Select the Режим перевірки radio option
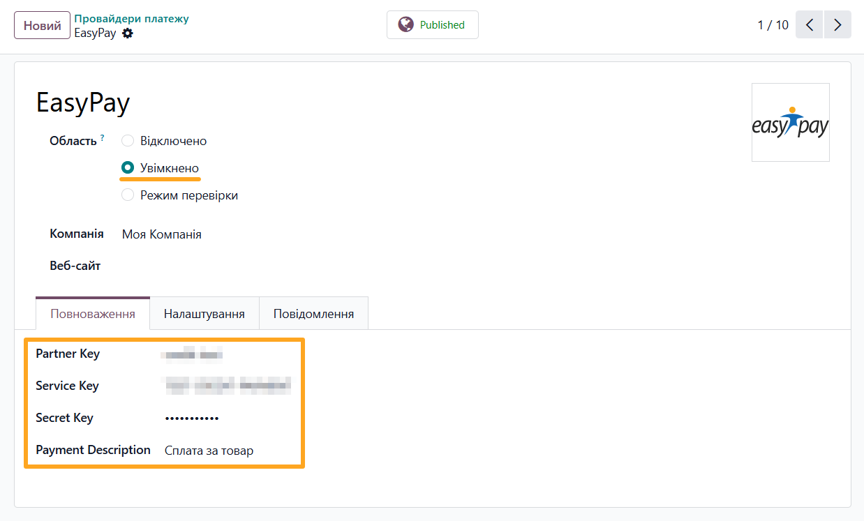Viewport: 864px width, 521px height. pyautogui.click(x=127, y=195)
